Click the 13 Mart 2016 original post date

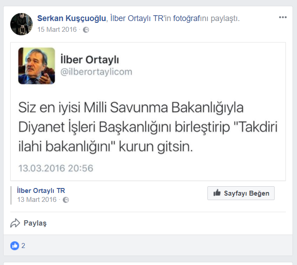[x=37, y=200]
